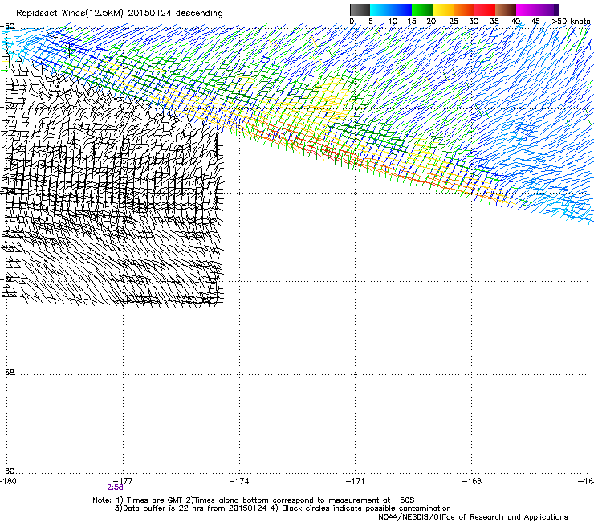The width and height of the screenshot is (594, 522).
Task: Click the longitude label '-180'
Action: [x=8, y=481]
